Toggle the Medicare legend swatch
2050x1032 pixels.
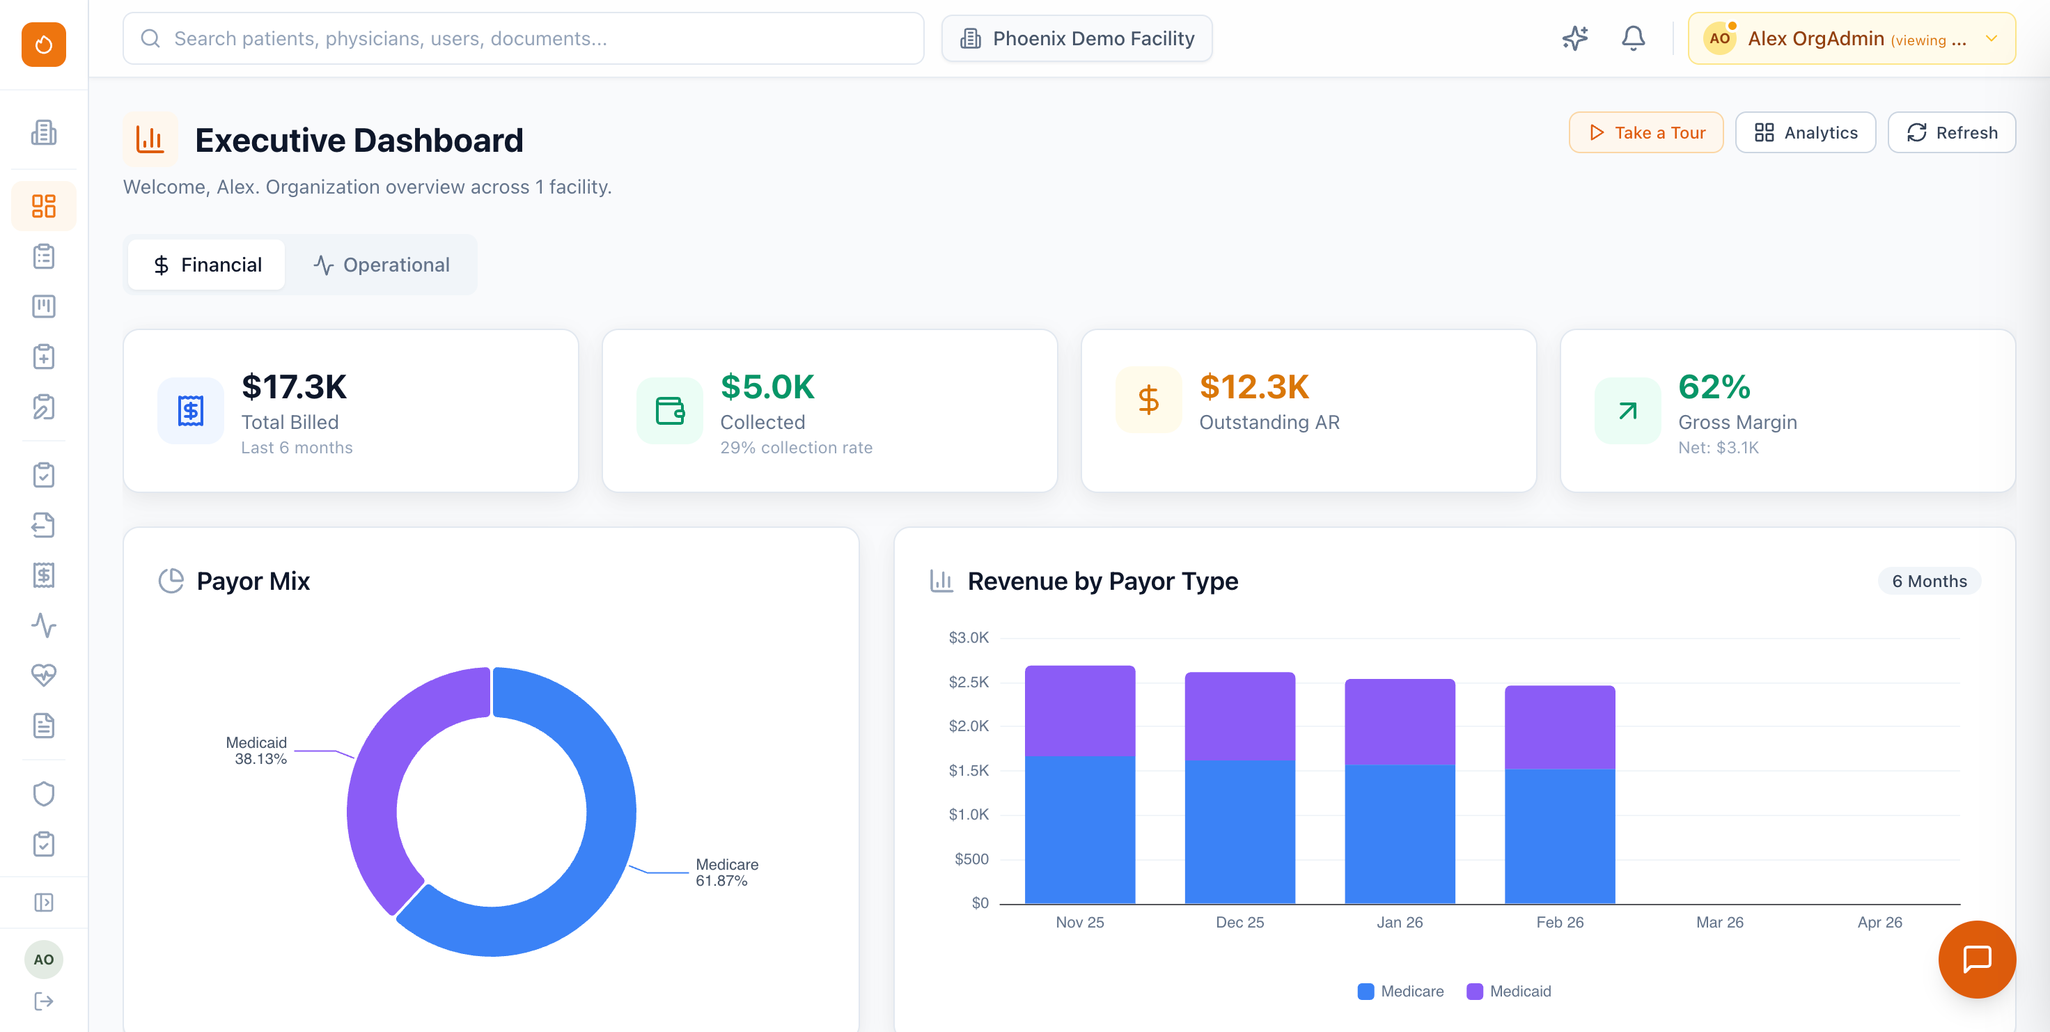(1366, 991)
